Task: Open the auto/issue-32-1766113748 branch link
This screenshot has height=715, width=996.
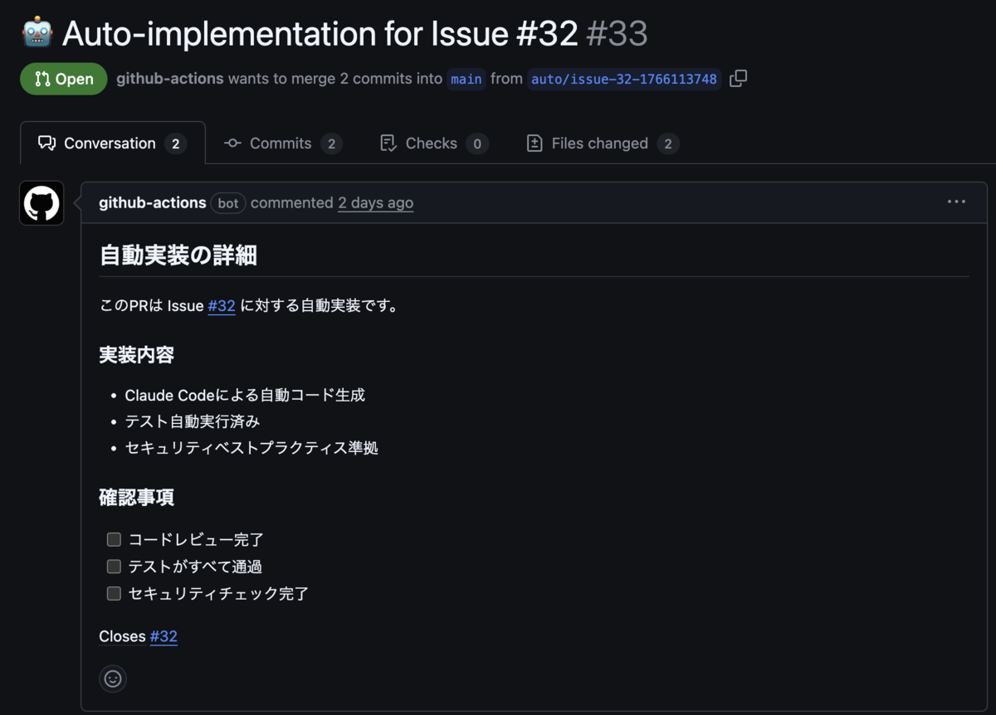Action: [x=624, y=79]
